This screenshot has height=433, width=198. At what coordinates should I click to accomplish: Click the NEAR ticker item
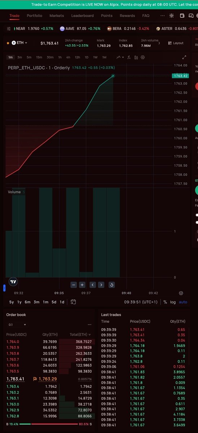tap(34, 29)
